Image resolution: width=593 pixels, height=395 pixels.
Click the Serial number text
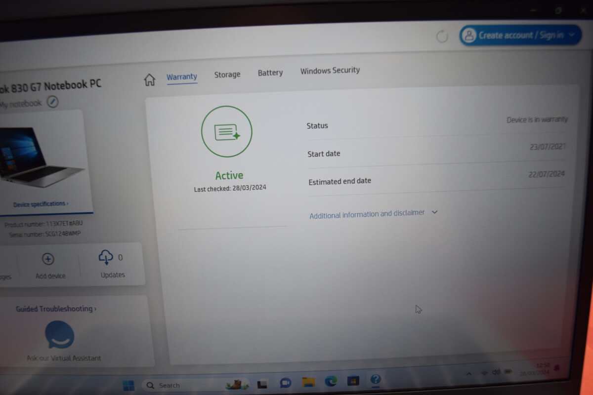pos(44,234)
